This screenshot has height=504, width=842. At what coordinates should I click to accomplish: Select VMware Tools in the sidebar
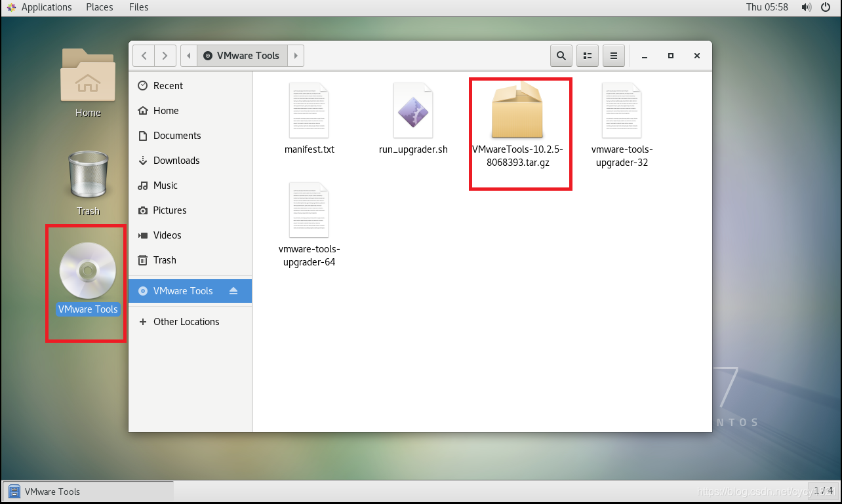click(x=190, y=291)
